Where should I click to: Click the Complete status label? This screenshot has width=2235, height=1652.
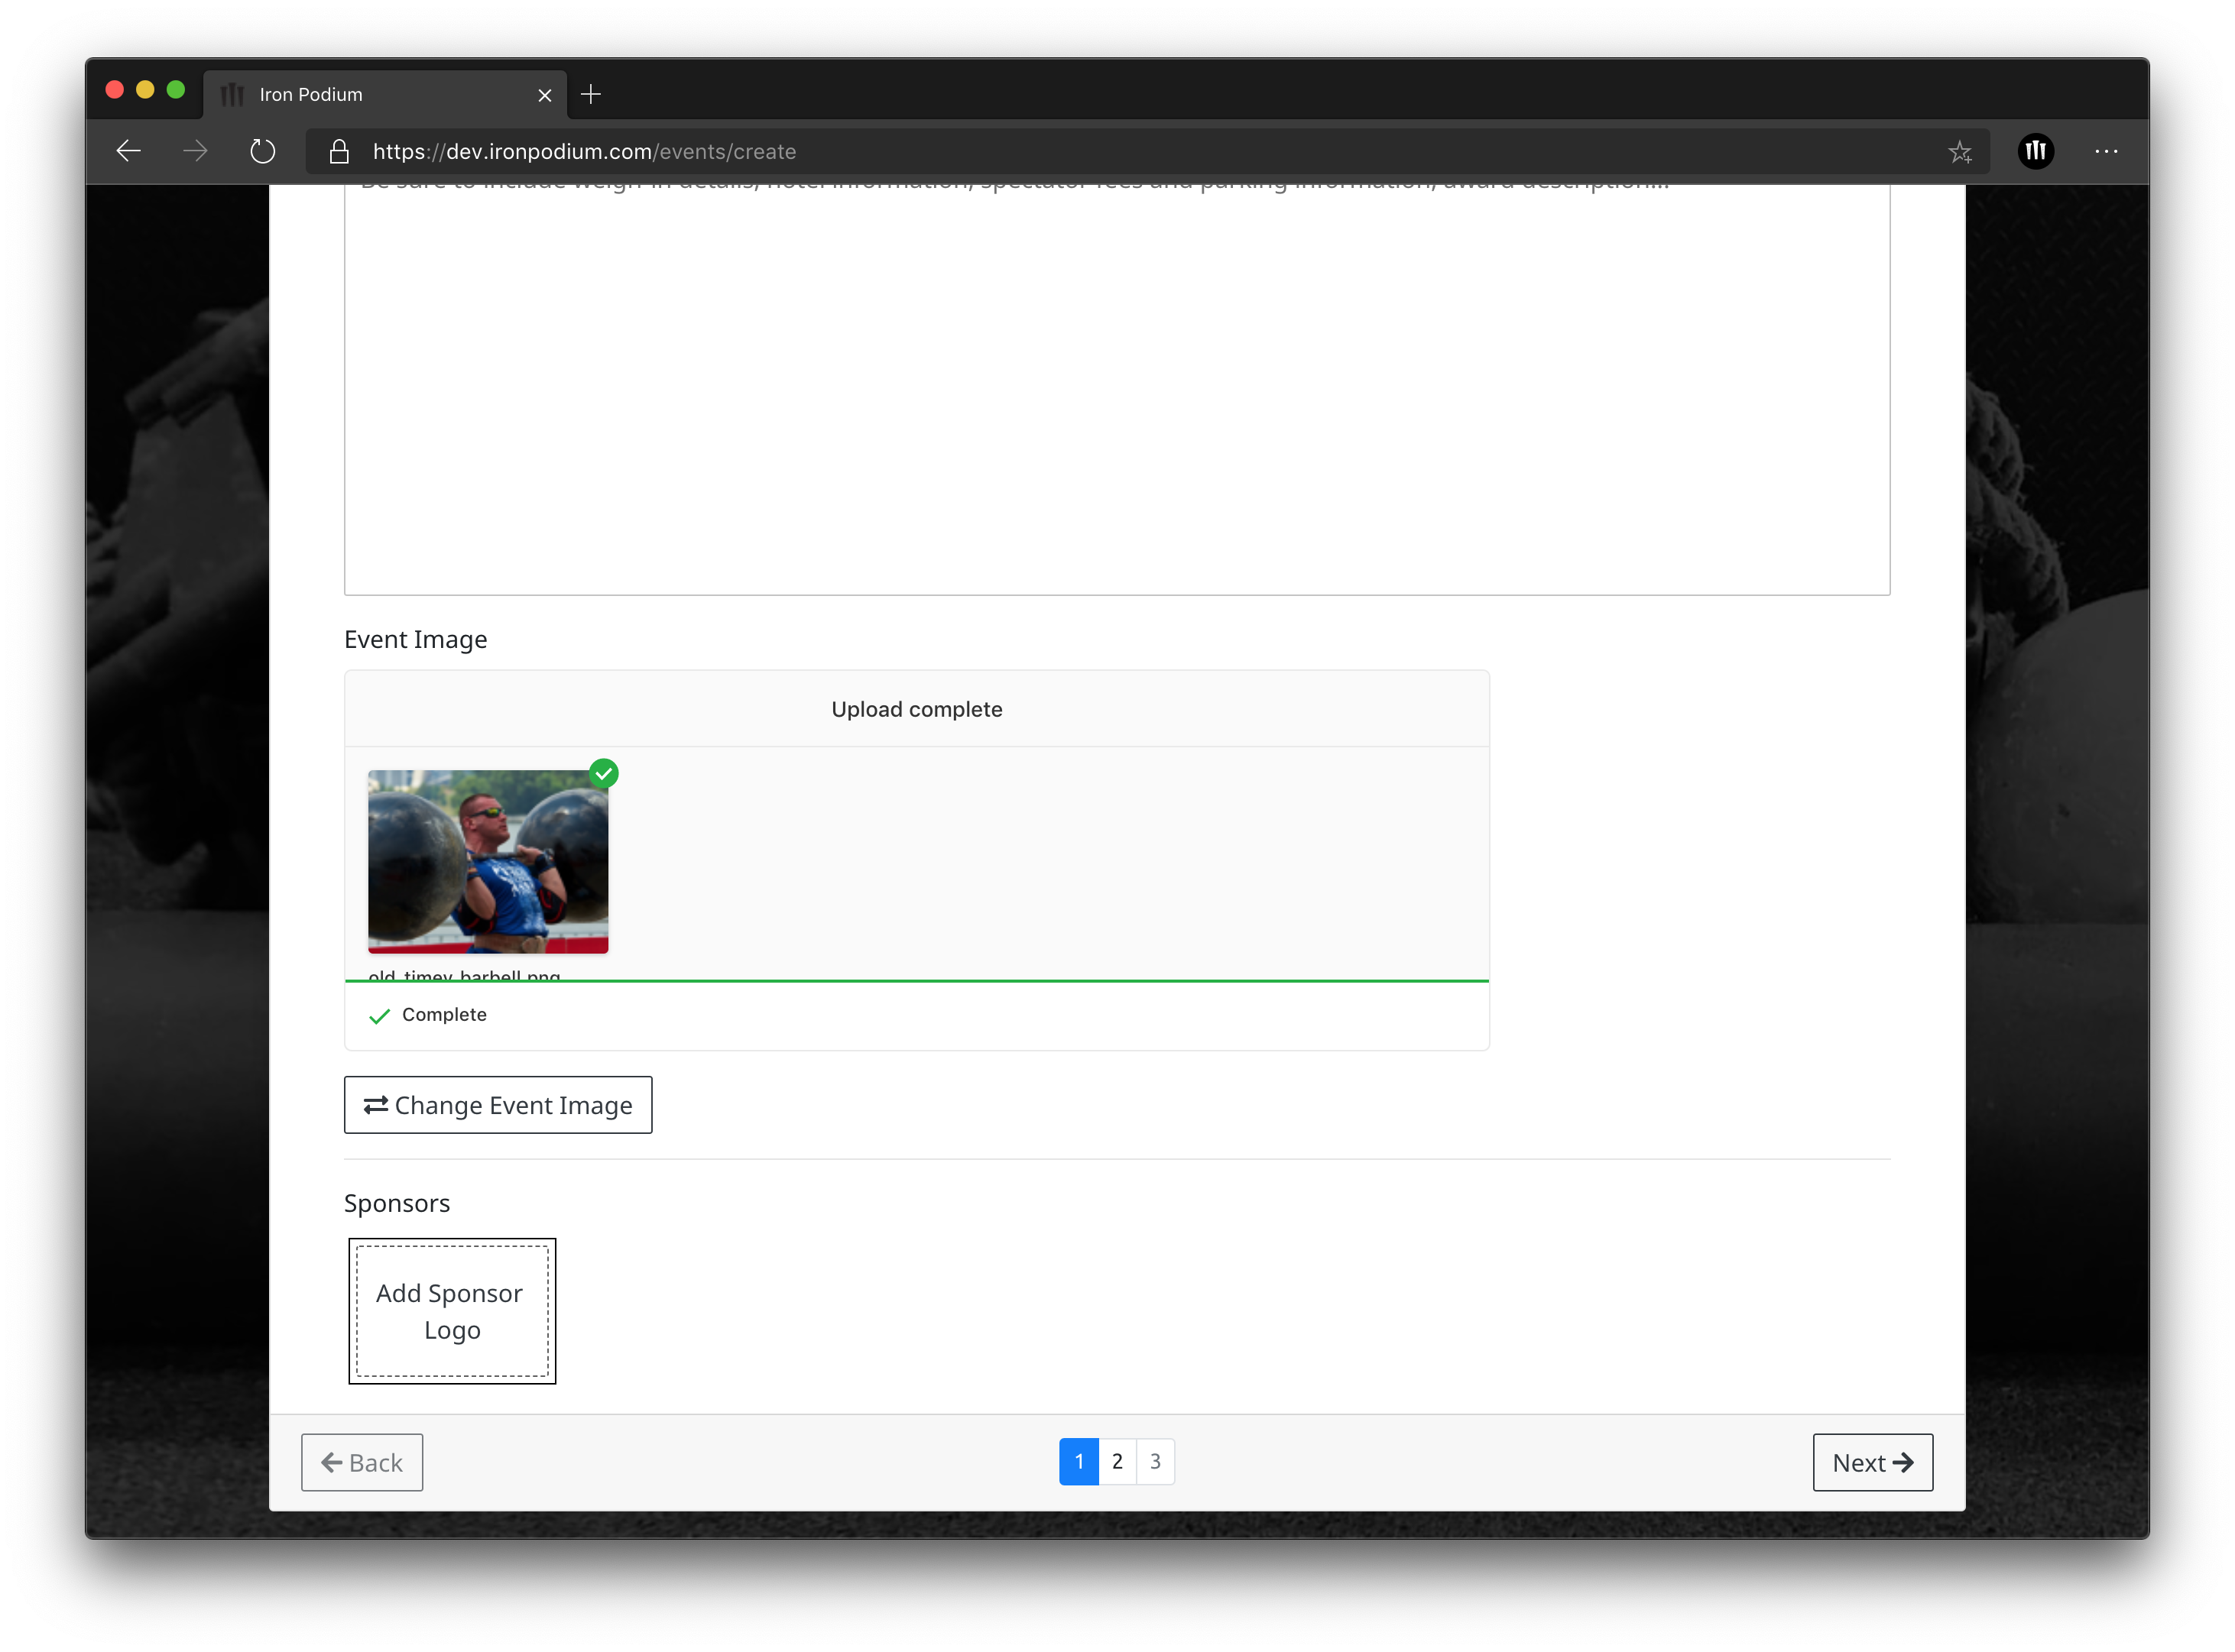pos(444,1014)
